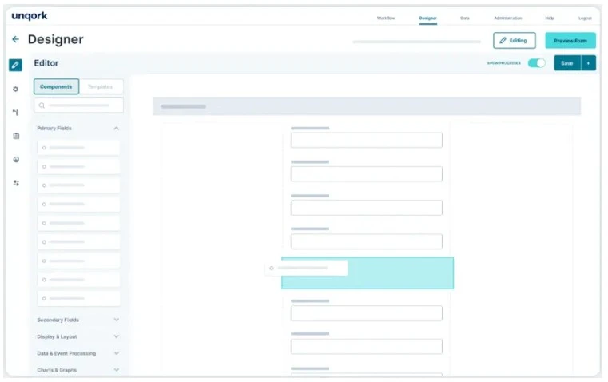Open the branching workflow icon in sidebar
Image resolution: width=608 pixels, height=382 pixels.
(15, 113)
